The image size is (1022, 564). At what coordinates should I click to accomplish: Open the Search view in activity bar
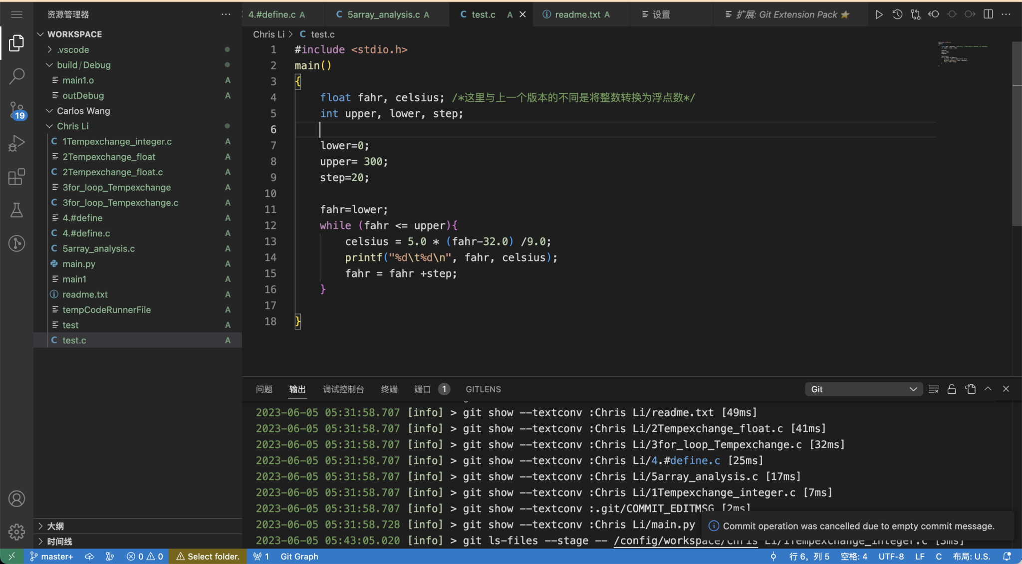(x=16, y=76)
